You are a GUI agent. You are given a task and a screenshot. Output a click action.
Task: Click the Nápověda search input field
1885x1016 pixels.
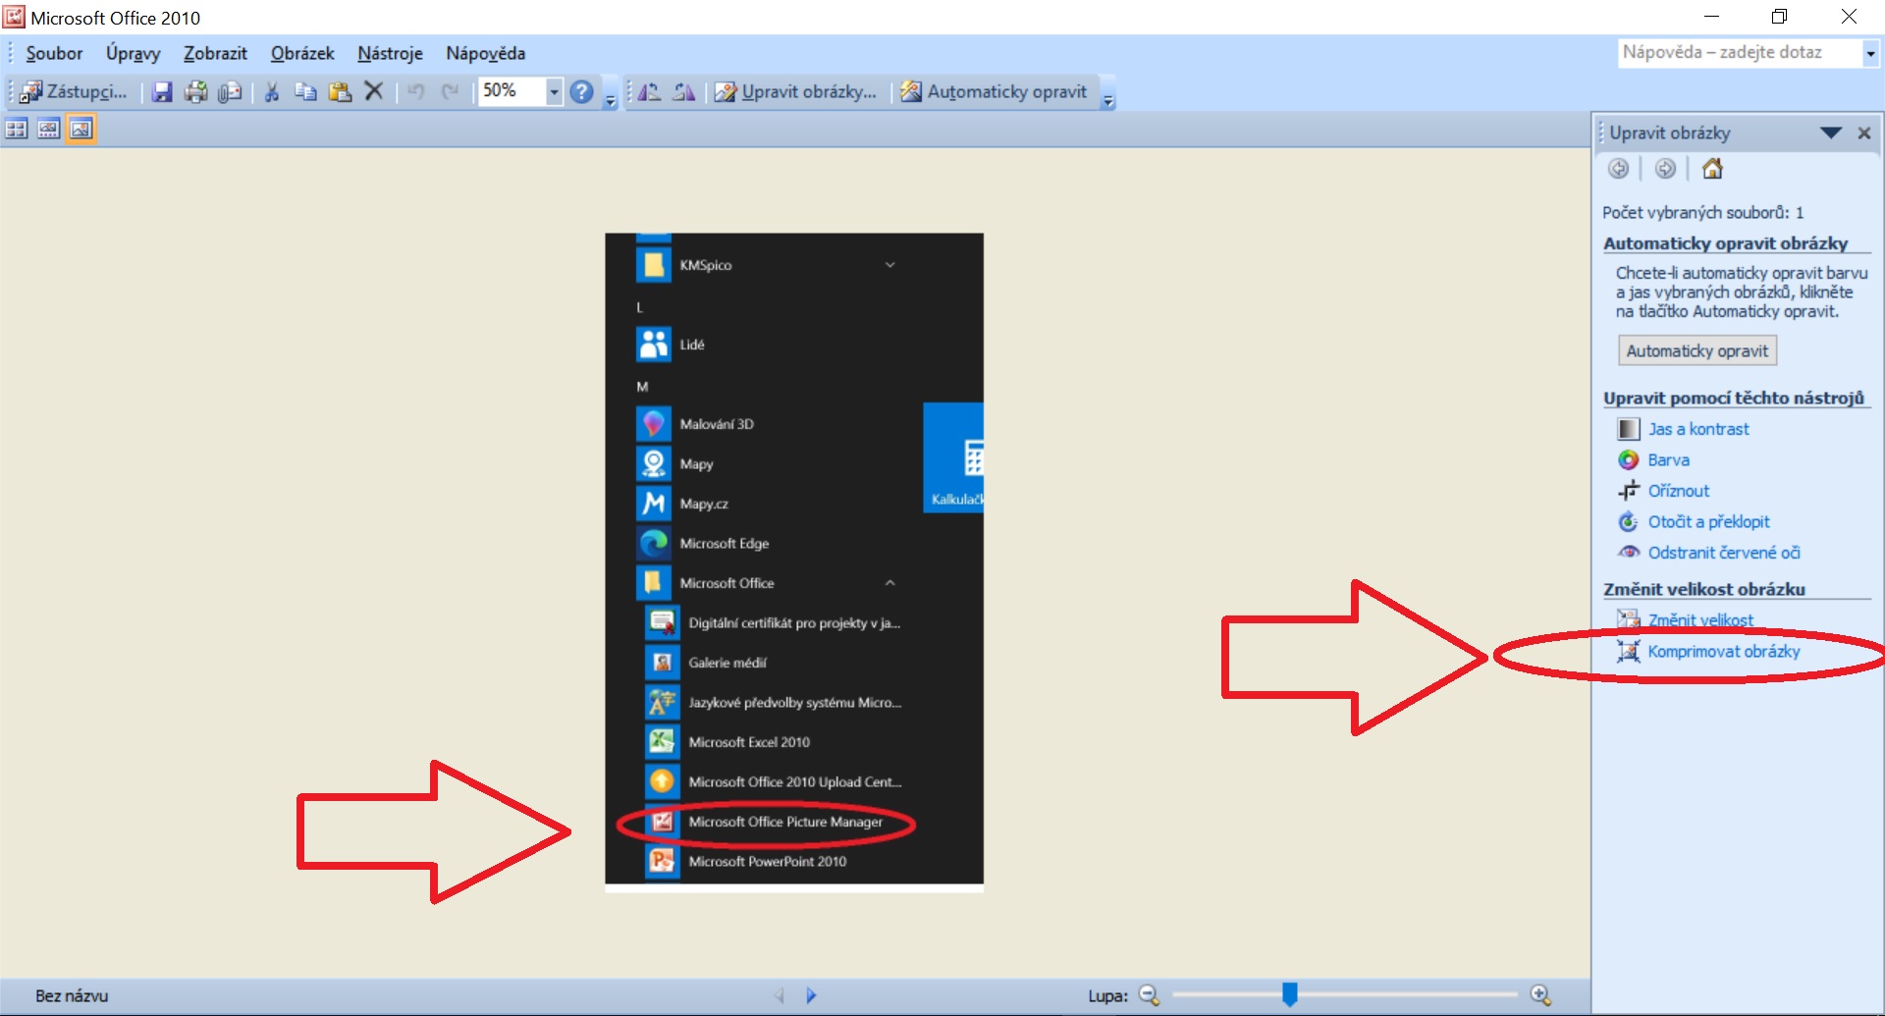click(x=1738, y=53)
